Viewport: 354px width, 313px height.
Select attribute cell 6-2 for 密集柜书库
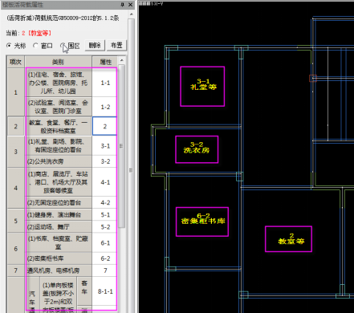click(105, 258)
